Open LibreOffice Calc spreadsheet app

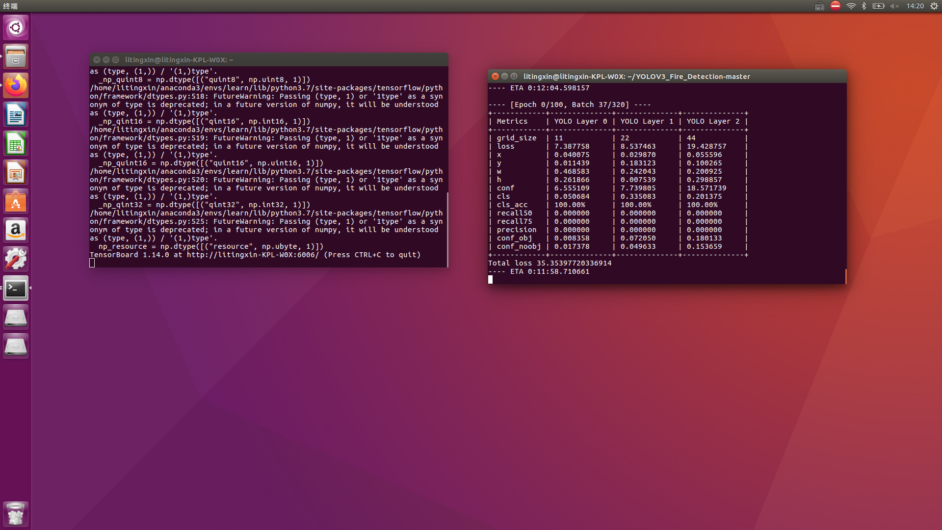16,144
